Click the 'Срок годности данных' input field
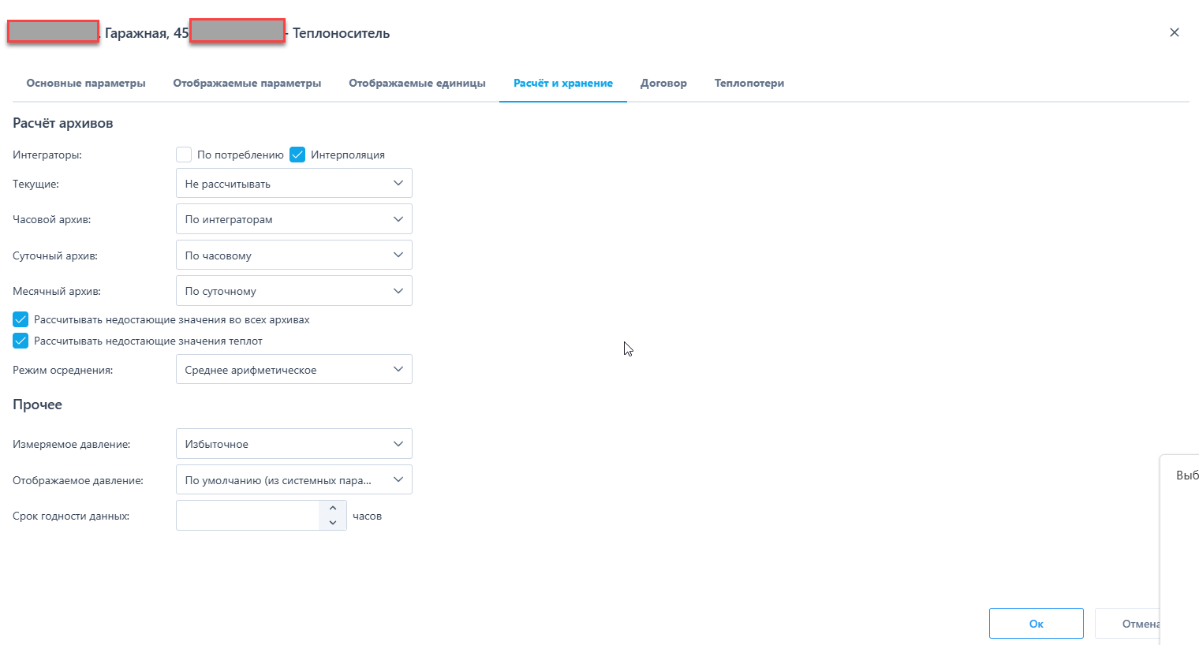The width and height of the screenshot is (1199, 645). pos(248,516)
